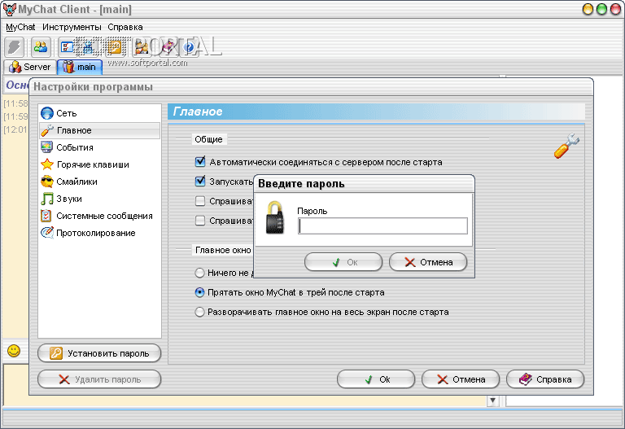This screenshot has height=429, width=625.
Task: Select Протоколирование in settings list
Action: click(99, 233)
